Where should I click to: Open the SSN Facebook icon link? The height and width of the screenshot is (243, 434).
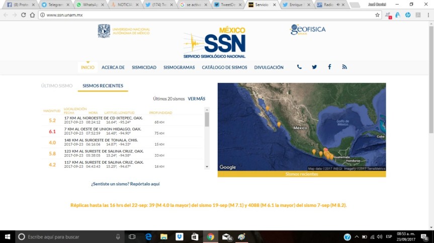click(x=329, y=67)
